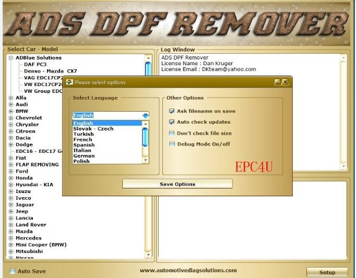Expand the Citroen tree node
The image size is (356, 278).
10,131
